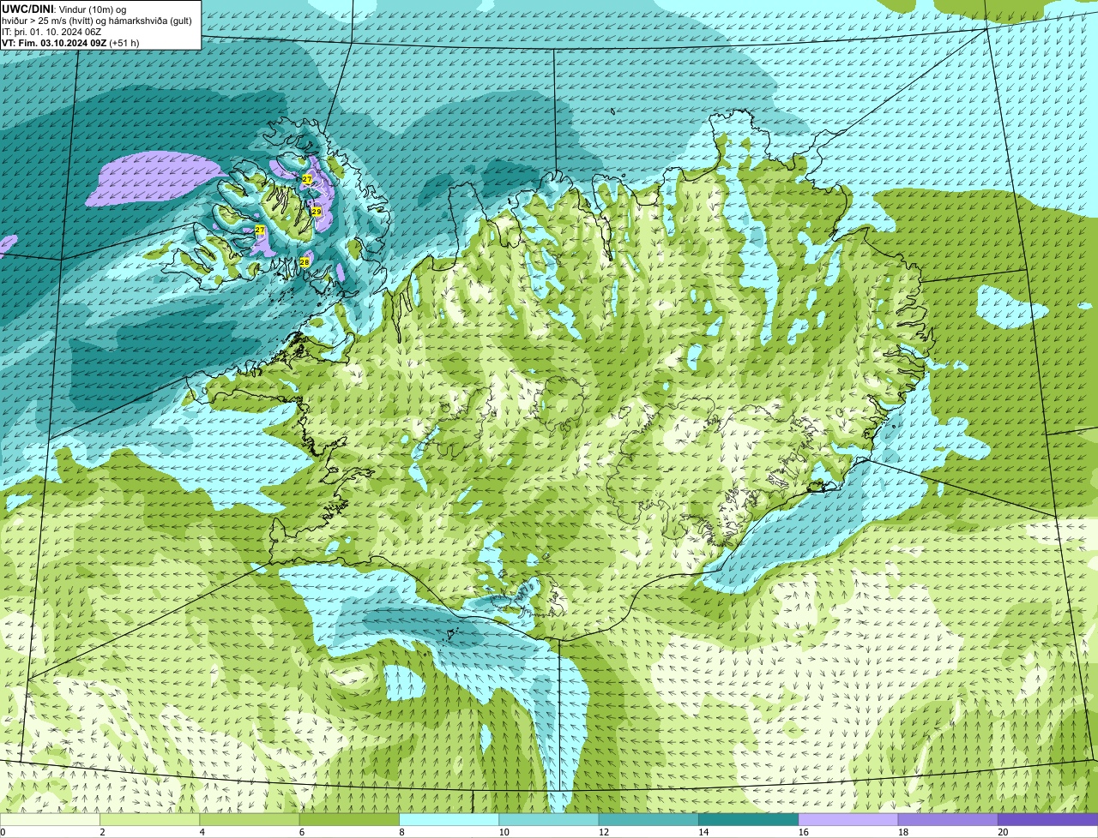Click the colorbar label "20"
Viewport: 1098px width, 838px height.
1001,832
